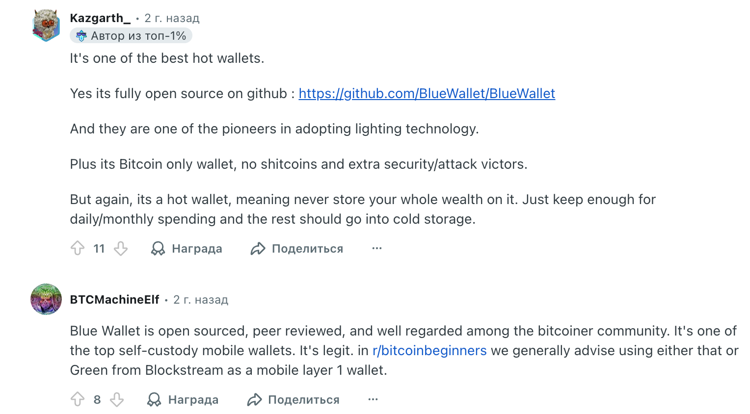Viewport: 750px width, 414px height.
Task: Give an award to BTCMachineElf's comment
Action: point(183,399)
